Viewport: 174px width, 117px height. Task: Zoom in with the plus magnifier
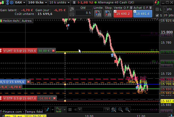pos(127,110)
